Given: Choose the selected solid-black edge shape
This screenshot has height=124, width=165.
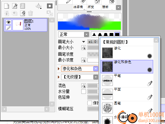Looking at the screenshot, I should click(x=117, y=34).
